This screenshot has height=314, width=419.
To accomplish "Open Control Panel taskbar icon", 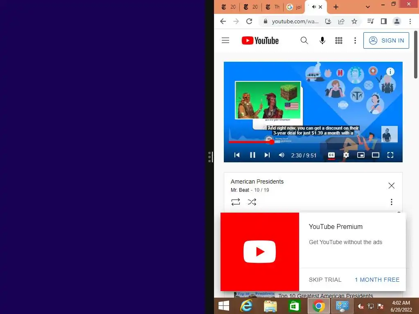I will (342, 306).
